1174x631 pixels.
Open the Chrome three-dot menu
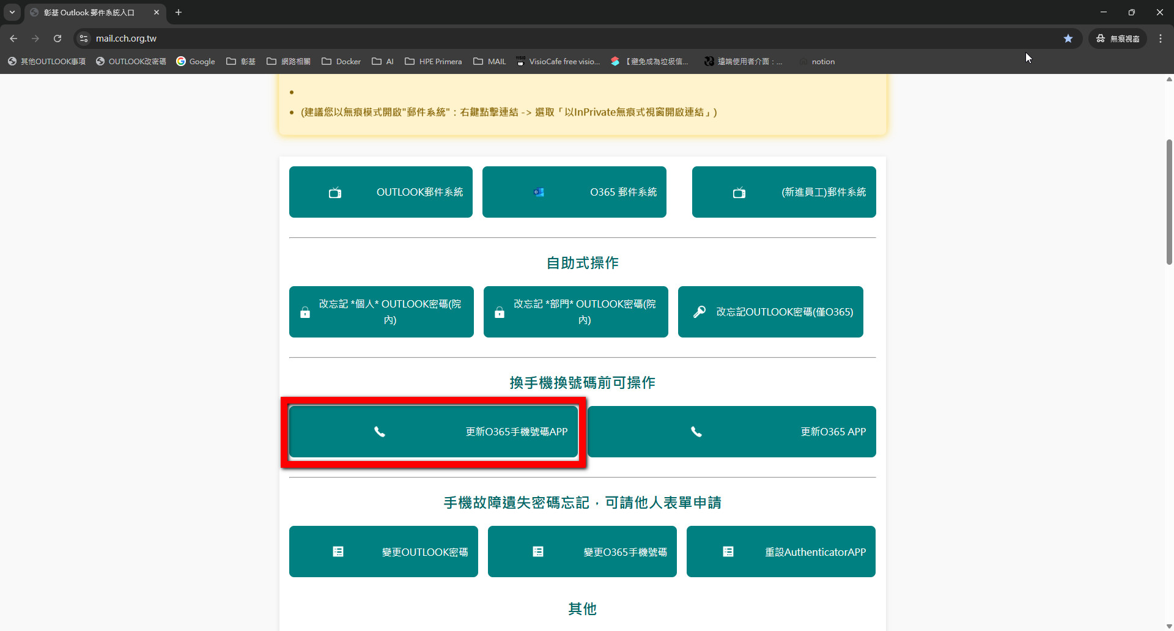coord(1160,39)
